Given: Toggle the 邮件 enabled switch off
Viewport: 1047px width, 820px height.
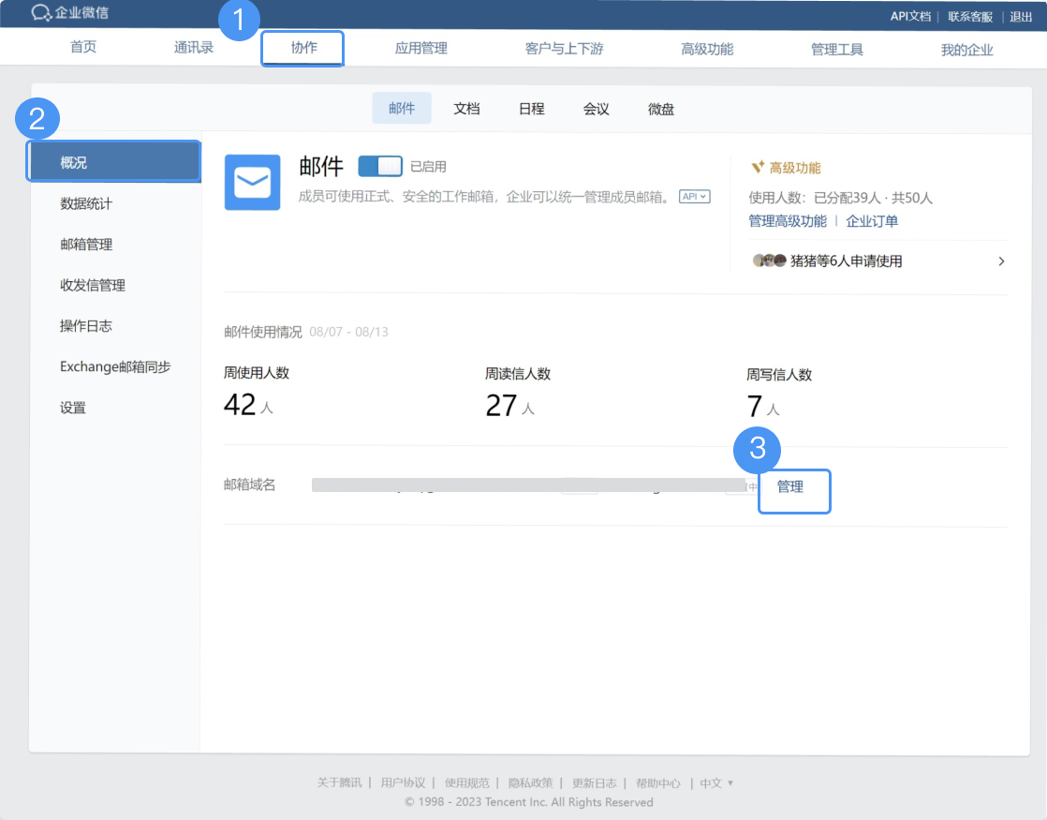Looking at the screenshot, I should [380, 167].
